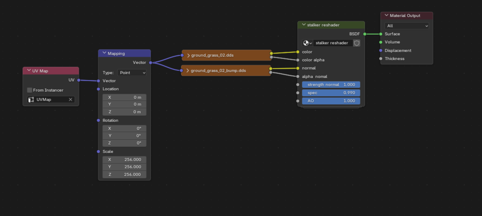482x216 pixels.
Task: Click Rotation Y field 0°
Action: [124, 135]
